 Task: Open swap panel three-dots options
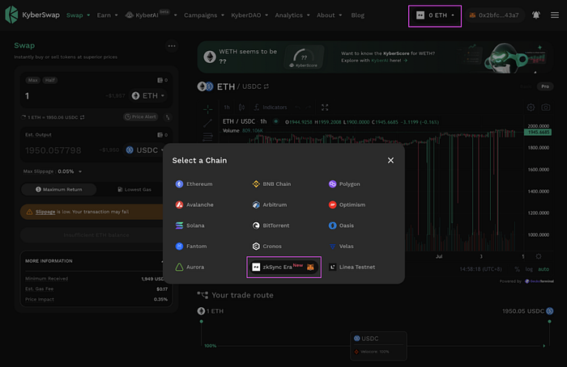click(x=172, y=46)
